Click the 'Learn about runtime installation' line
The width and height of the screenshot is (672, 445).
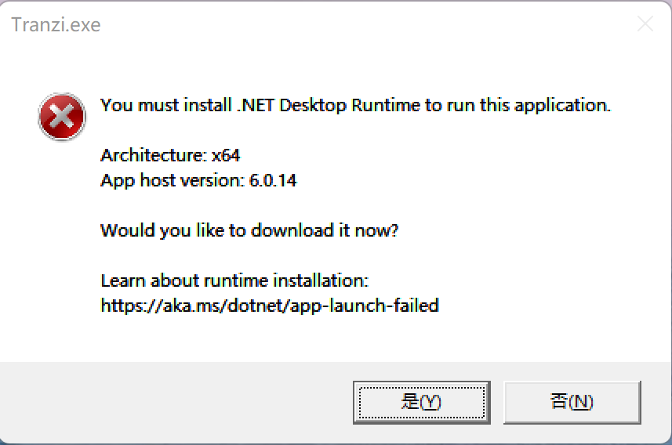(234, 280)
